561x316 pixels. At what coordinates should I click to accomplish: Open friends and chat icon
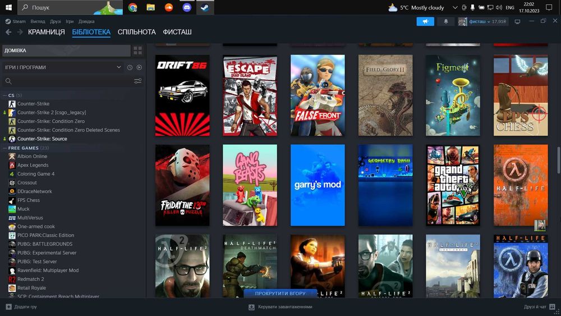(x=553, y=306)
